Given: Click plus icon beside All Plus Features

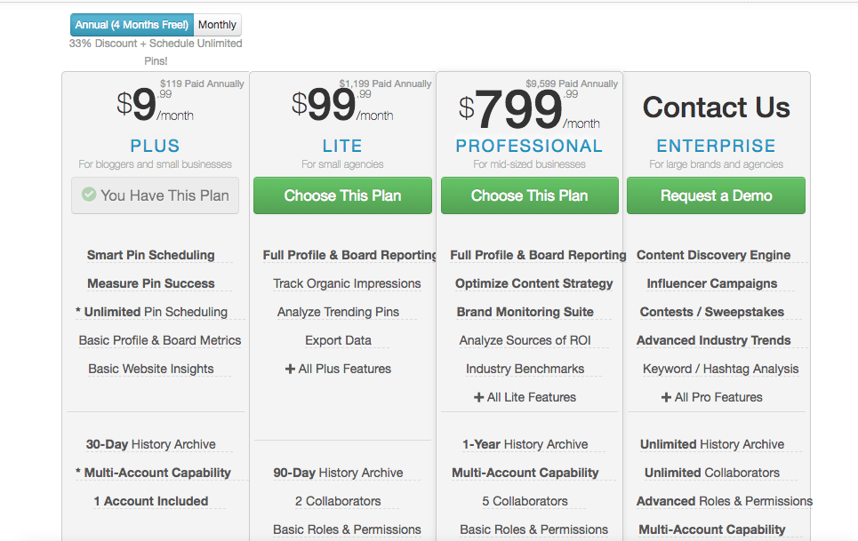Looking at the screenshot, I should 290,369.
